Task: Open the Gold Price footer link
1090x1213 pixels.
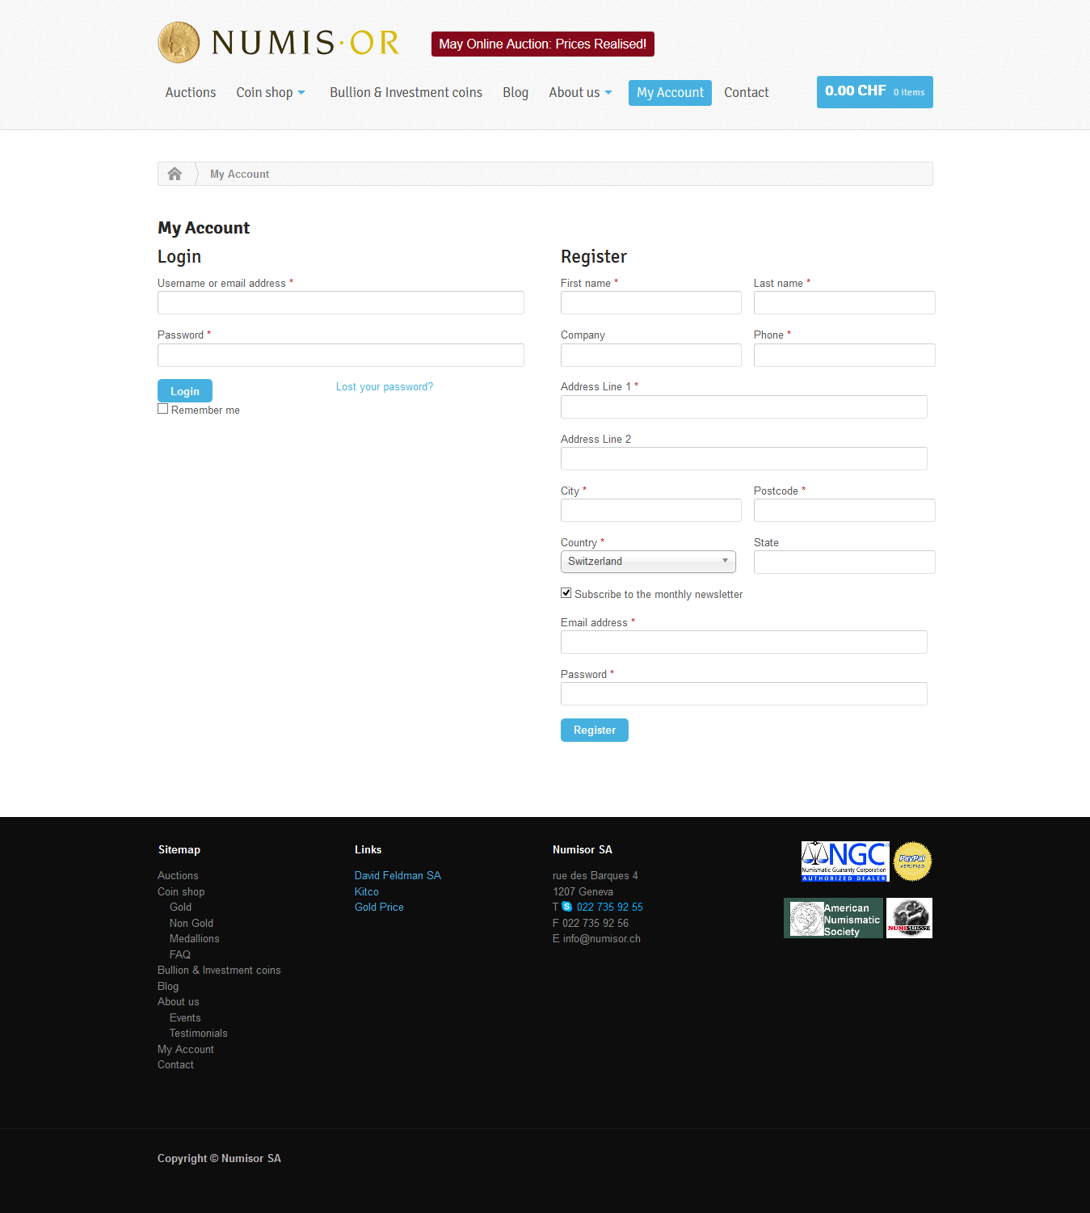Action: coord(379,908)
